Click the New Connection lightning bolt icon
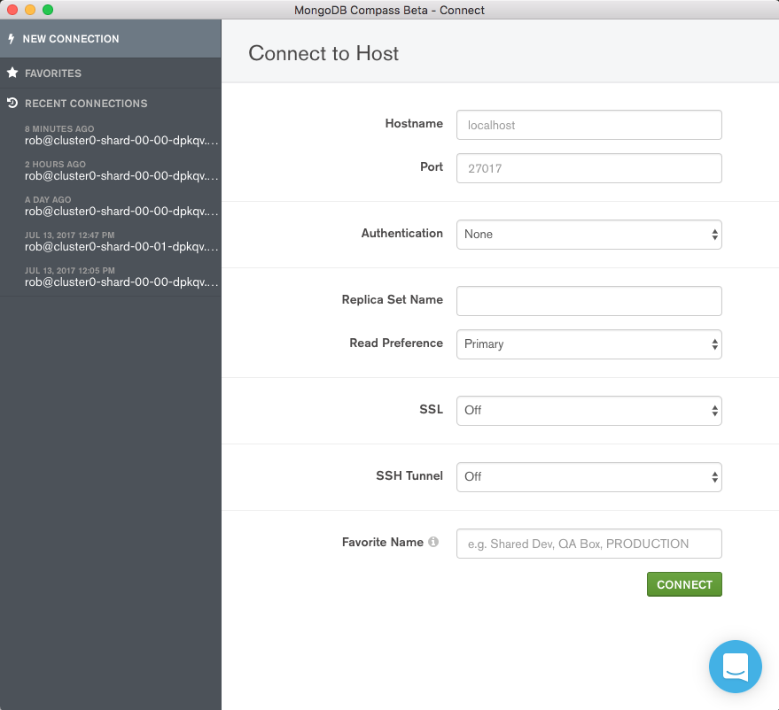 click(x=11, y=38)
